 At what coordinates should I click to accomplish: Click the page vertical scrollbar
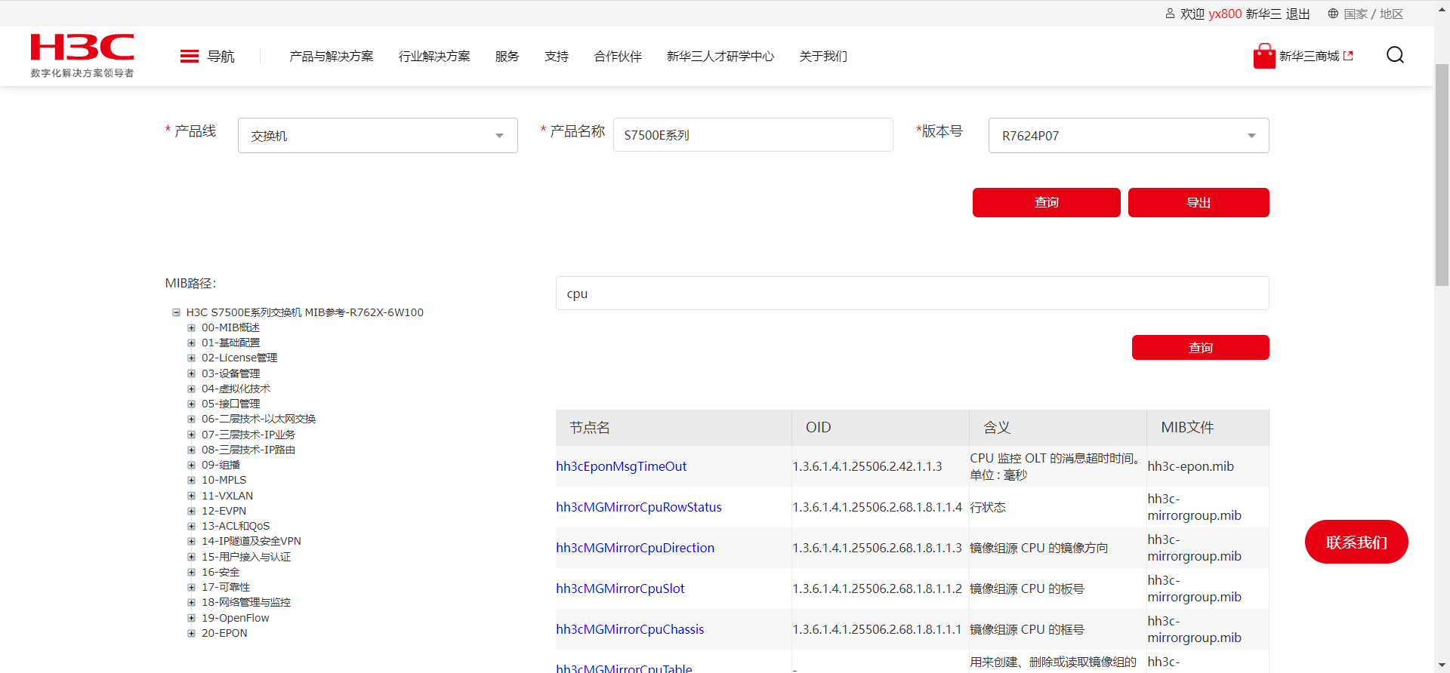point(1442,175)
